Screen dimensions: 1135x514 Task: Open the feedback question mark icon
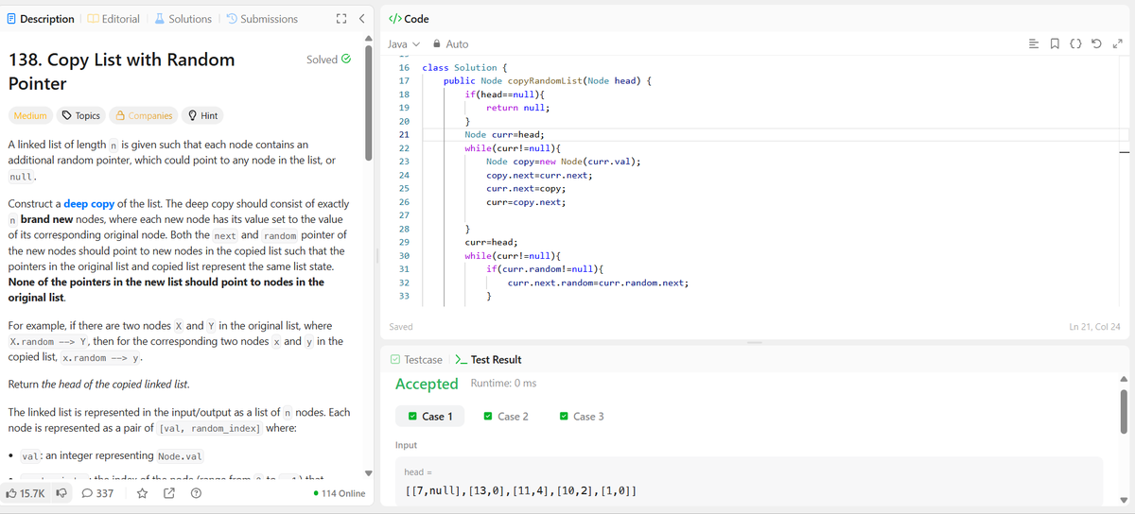click(x=195, y=493)
